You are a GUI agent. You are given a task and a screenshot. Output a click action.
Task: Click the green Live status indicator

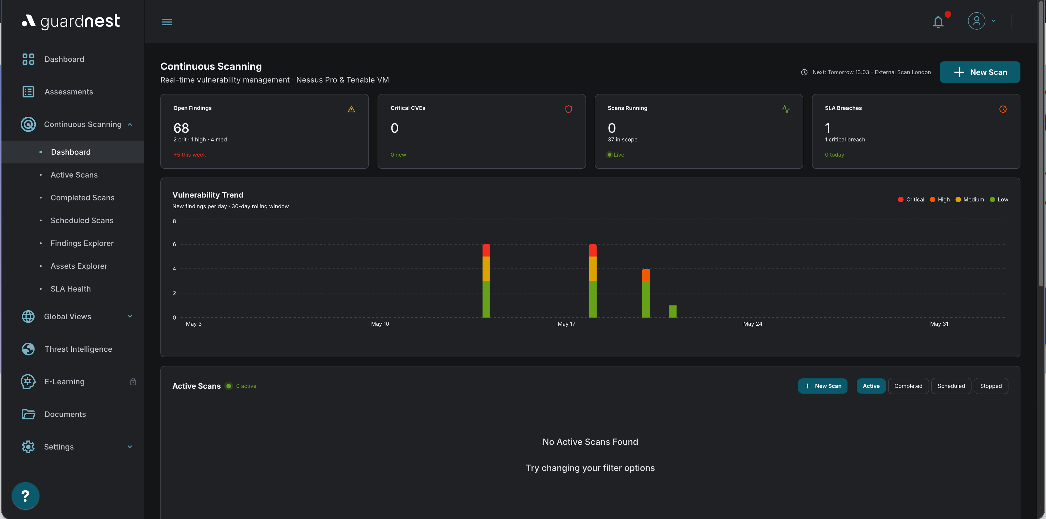click(x=616, y=155)
